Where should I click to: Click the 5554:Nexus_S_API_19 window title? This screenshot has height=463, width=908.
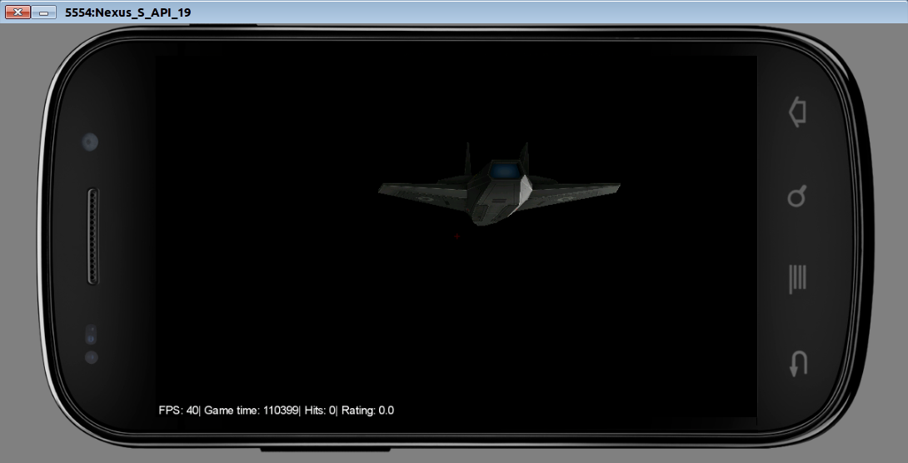pos(128,12)
